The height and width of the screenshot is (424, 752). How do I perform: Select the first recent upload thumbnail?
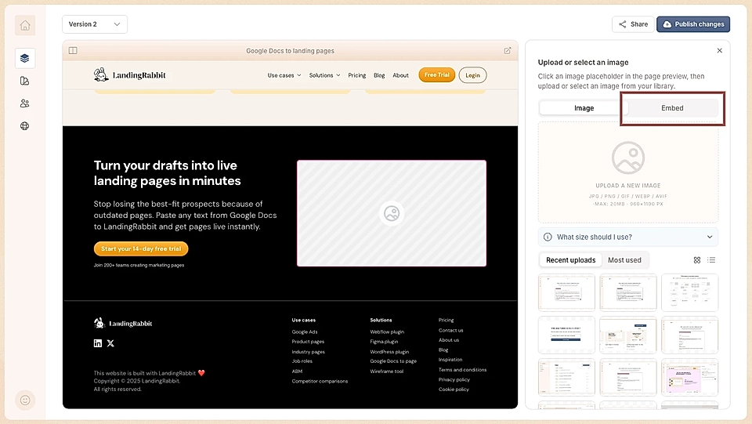pyautogui.click(x=566, y=292)
